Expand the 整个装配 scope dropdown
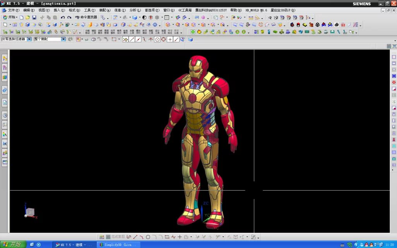This screenshot has height=248, width=397. click(63, 39)
